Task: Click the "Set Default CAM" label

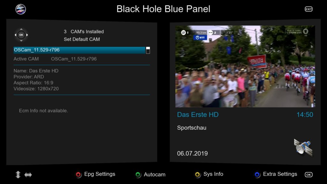Action: [x=82, y=39]
